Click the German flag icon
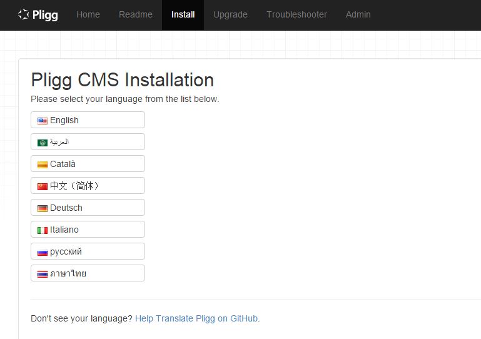Viewport: 481px width, 339px height. point(43,209)
